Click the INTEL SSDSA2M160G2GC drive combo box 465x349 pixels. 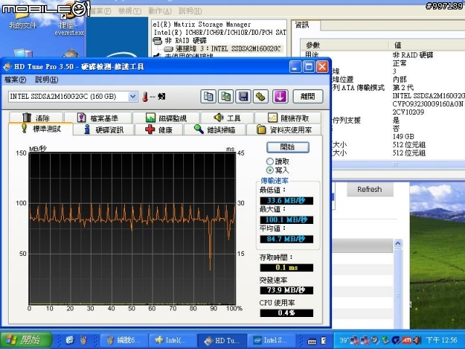pyautogui.click(x=73, y=97)
